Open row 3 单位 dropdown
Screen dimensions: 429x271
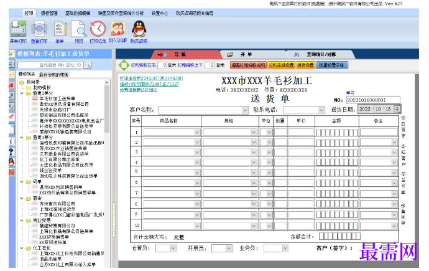point(269,153)
